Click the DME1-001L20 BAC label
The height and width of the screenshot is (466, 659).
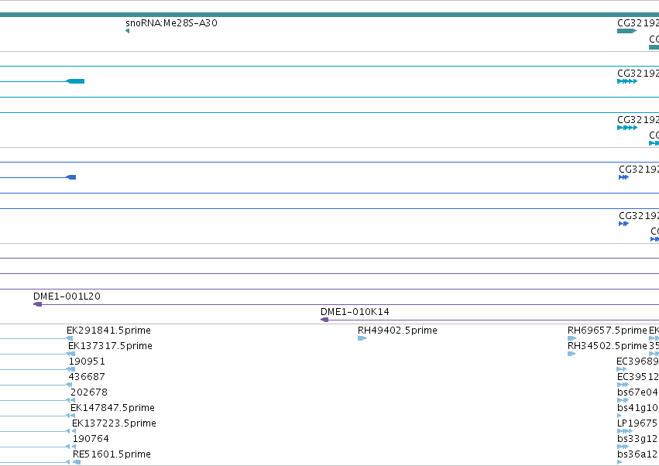tap(67, 296)
